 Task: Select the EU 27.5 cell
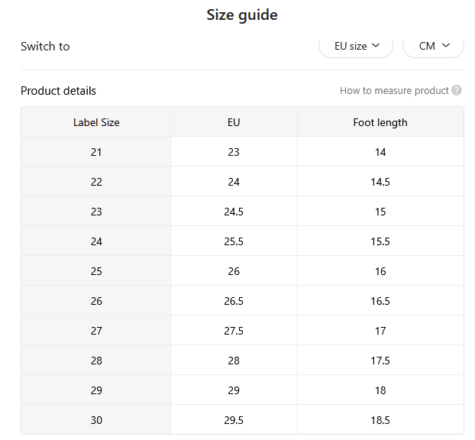[234, 330]
